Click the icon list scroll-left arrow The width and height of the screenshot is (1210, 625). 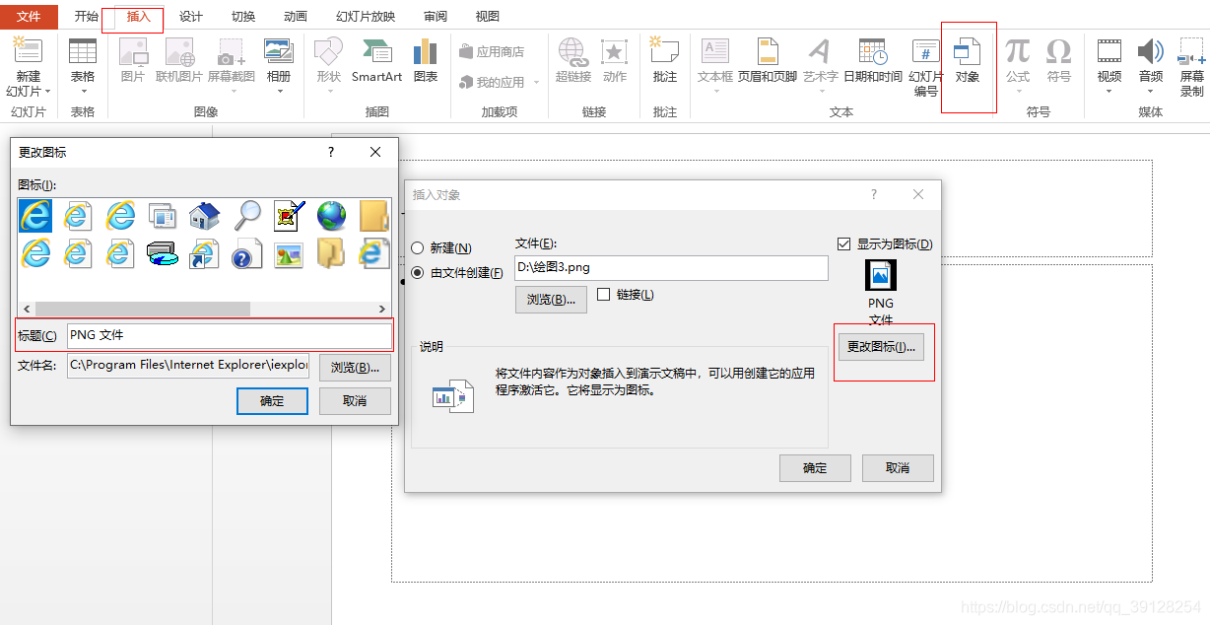tap(27, 309)
